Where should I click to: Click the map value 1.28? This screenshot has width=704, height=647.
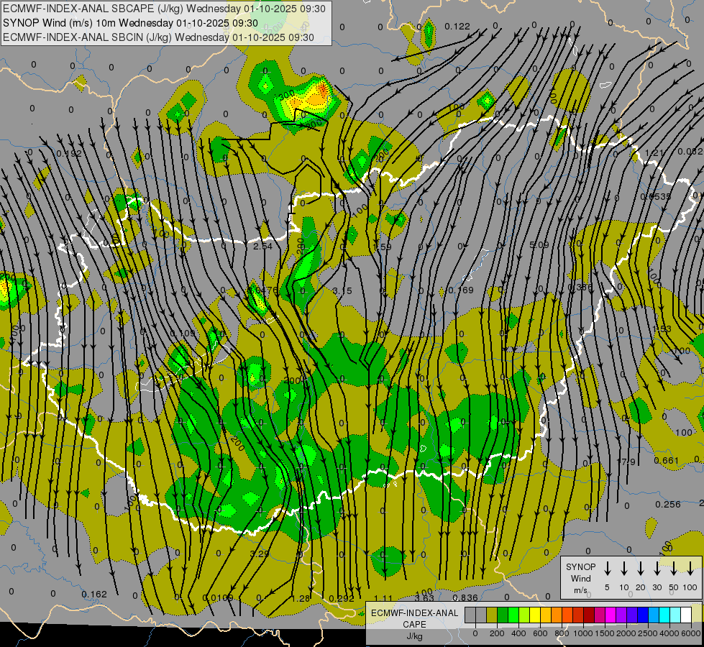tap(301, 598)
